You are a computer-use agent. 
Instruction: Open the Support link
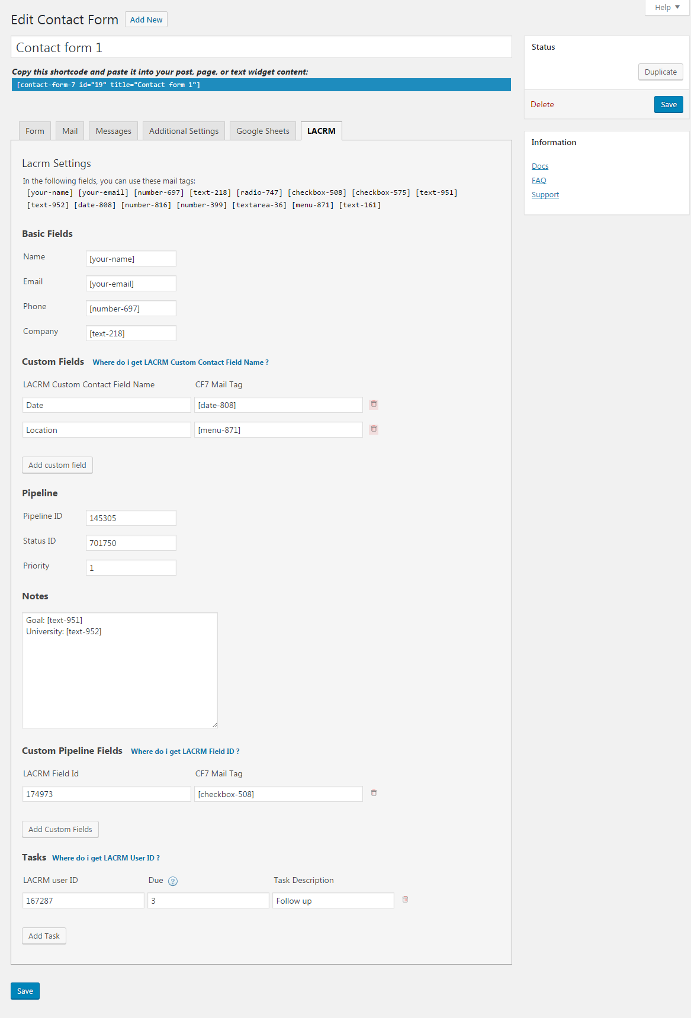[x=545, y=195]
